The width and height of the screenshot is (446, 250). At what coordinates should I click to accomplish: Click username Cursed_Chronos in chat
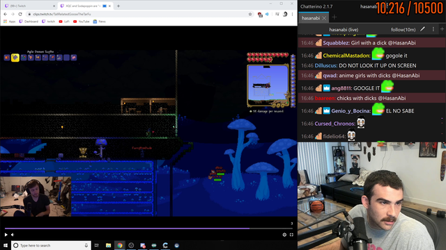(334, 124)
